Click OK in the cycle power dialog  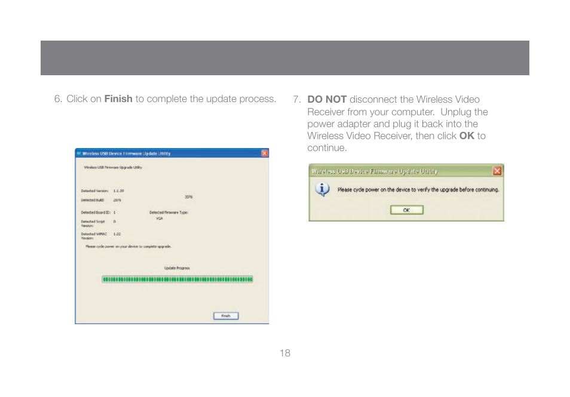pos(406,210)
